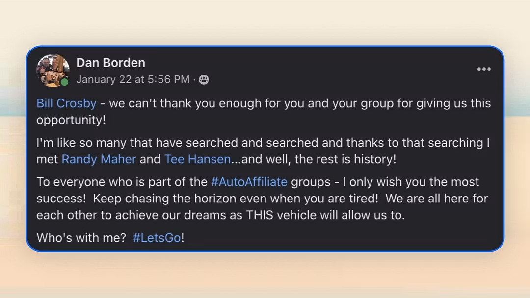Open the #LetsGo hashtag

click(x=157, y=238)
